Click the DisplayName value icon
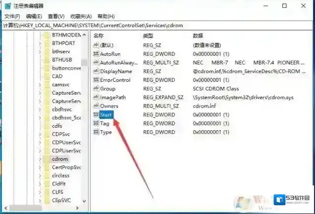The width and height of the screenshot is (315, 214). coord(96,71)
